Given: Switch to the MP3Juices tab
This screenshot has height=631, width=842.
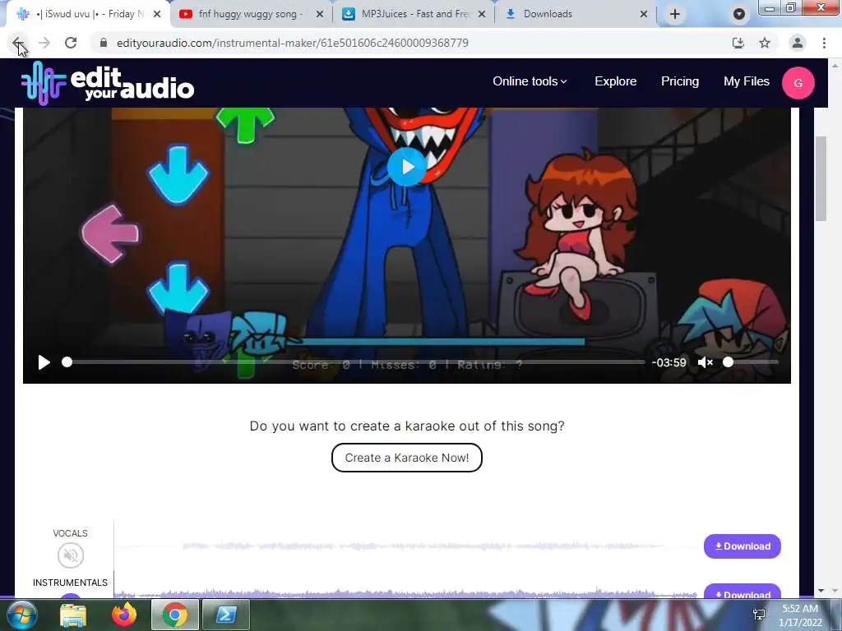Looking at the screenshot, I should [413, 14].
